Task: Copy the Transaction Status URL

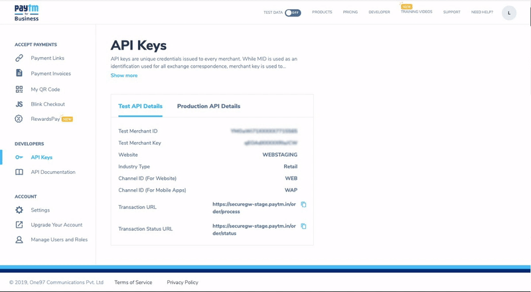Action: point(303,226)
